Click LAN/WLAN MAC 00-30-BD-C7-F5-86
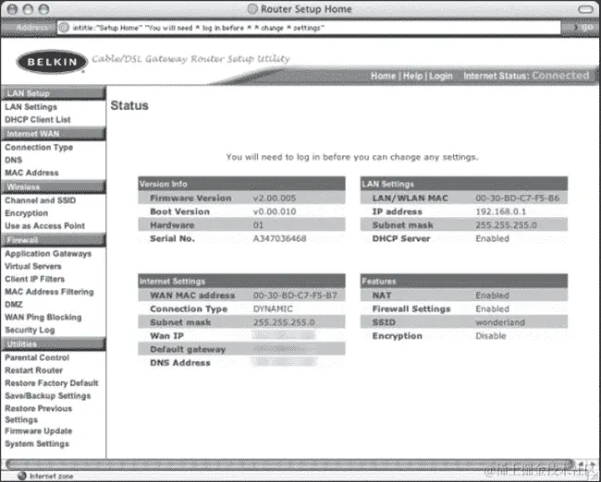The width and height of the screenshot is (601, 482). coord(518,198)
